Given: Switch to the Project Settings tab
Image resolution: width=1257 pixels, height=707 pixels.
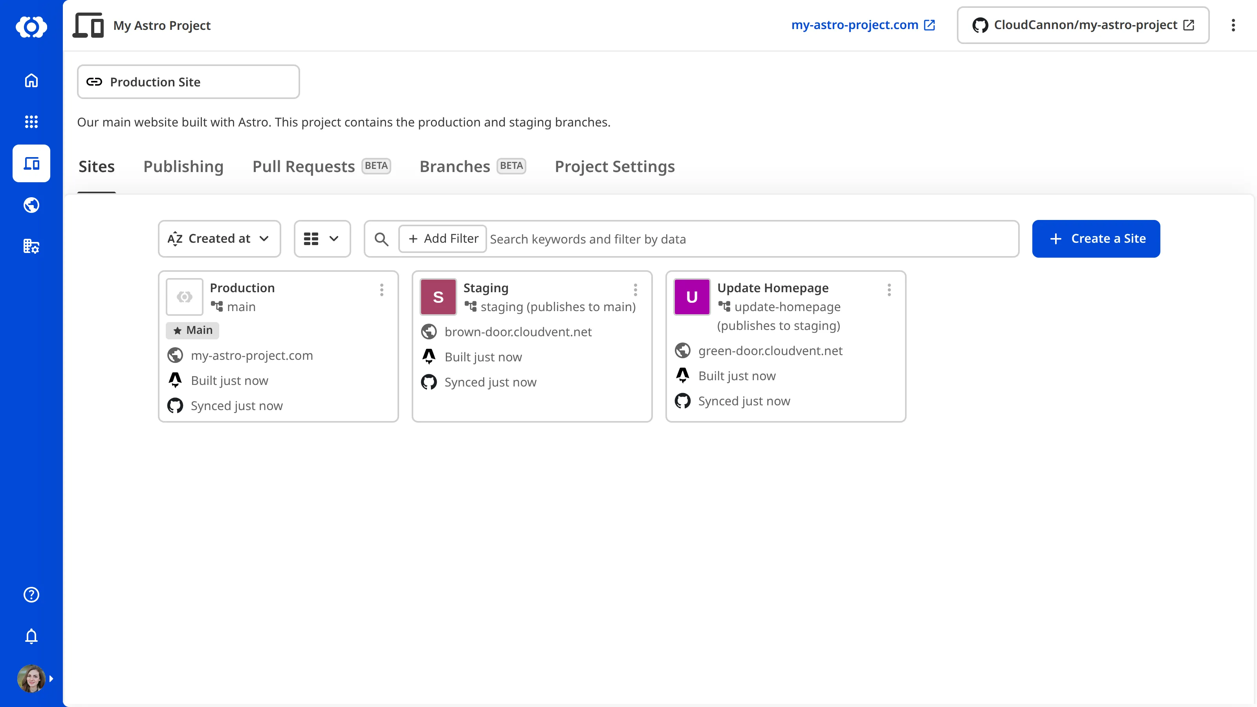Looking at the screenshot, I should pos(615,167).
